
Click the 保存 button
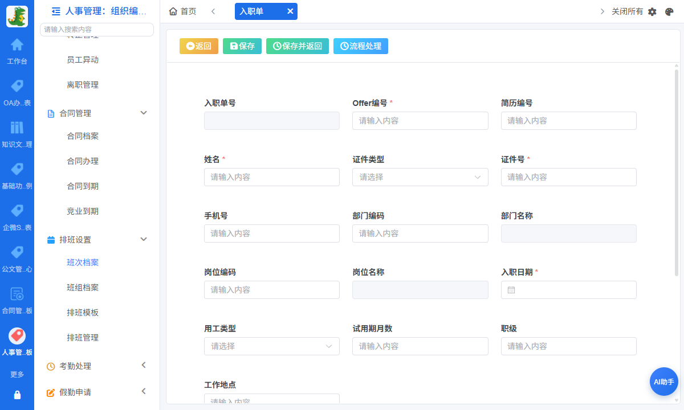(242, 46)
